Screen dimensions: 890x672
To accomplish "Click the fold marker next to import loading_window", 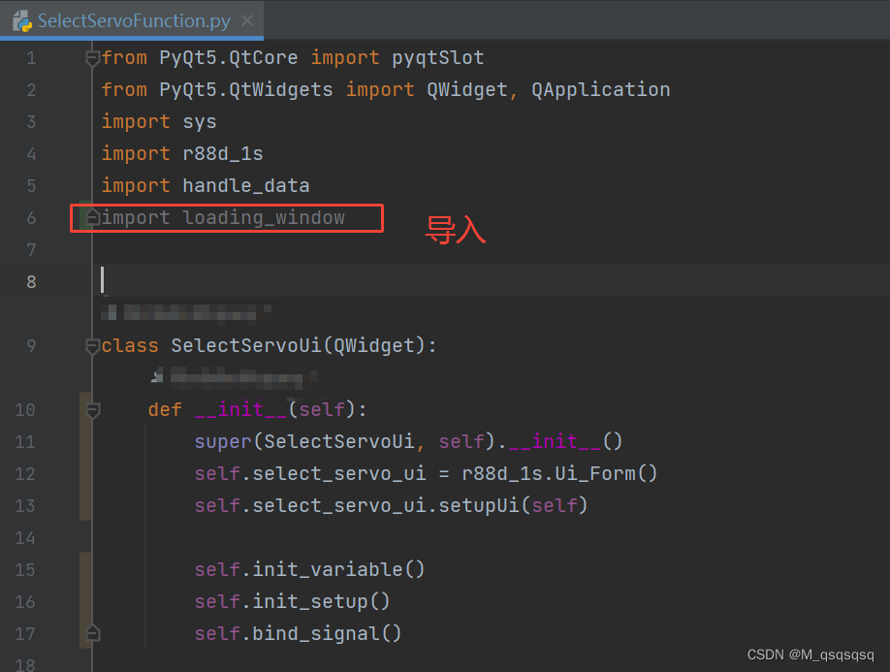I will pyautogui.click(x=91, y=217).
